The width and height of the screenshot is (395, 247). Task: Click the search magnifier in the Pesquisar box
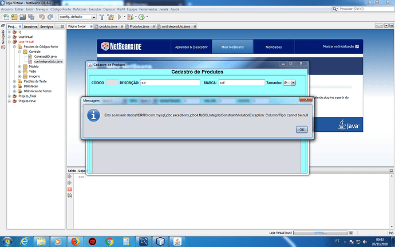point(335,9)
